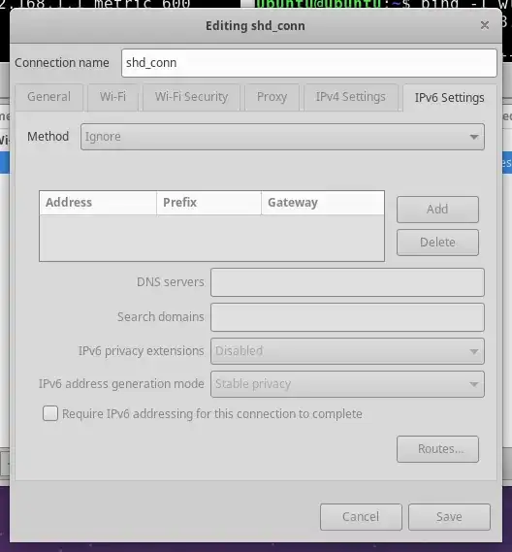The image size is (512, 552).
Task: Focus the Search domains input field
Action: tap(347, 317)
